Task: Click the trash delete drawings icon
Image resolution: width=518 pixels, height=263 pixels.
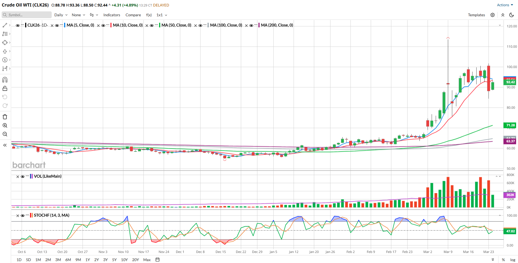Action: click(x=5, y=117)
